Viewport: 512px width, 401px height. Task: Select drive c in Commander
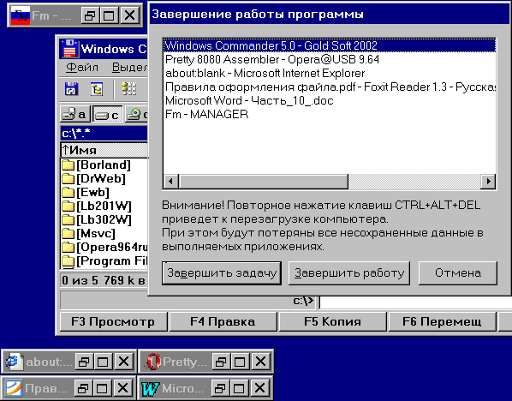(x=107, y=114)
